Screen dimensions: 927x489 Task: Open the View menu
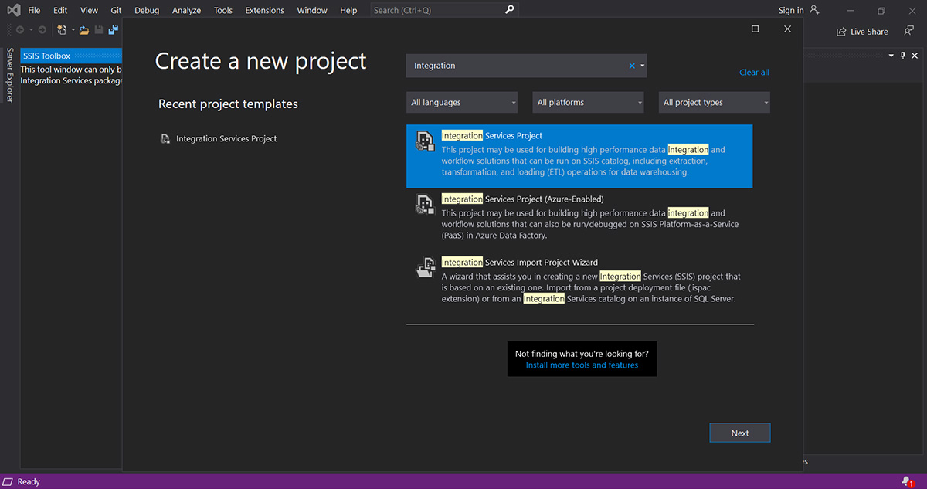[x=89, y=10]
